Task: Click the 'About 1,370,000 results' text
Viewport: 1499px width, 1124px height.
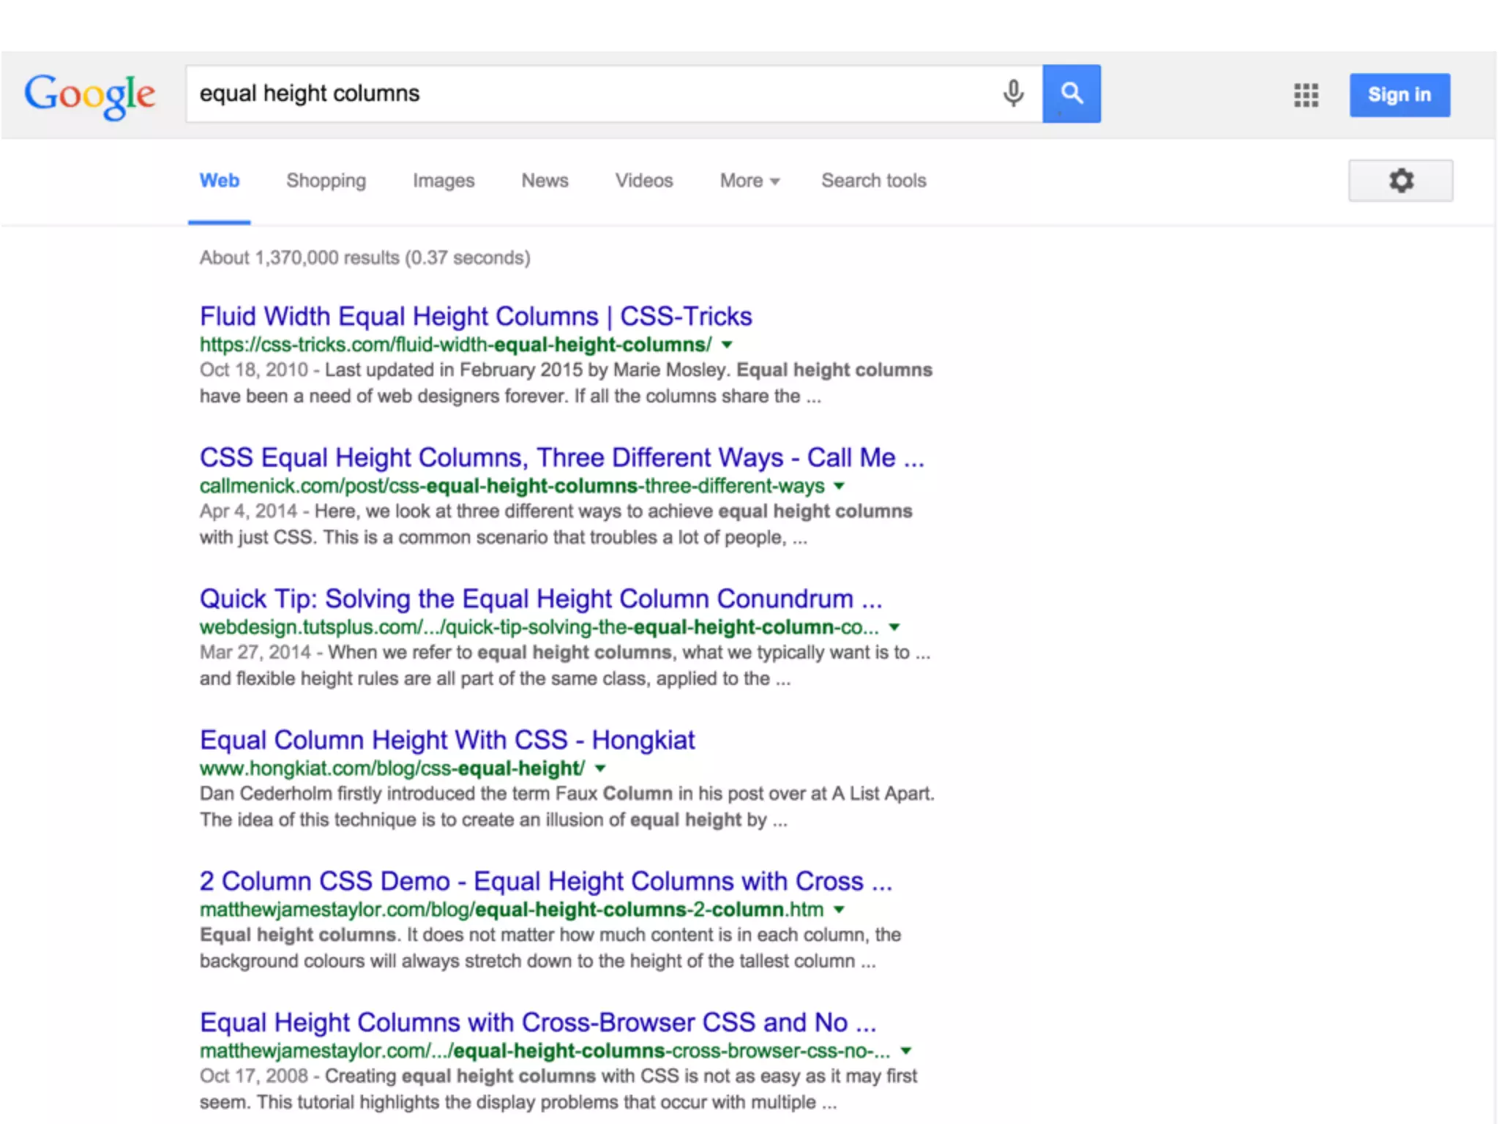Action: click(x=365, y=258)
